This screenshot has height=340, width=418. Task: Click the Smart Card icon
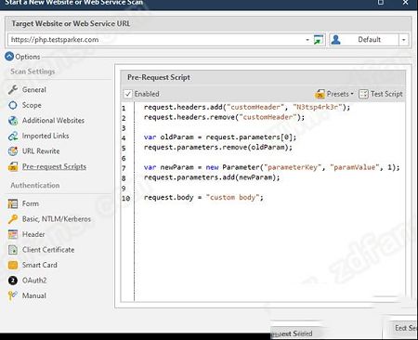pos(13,265)
